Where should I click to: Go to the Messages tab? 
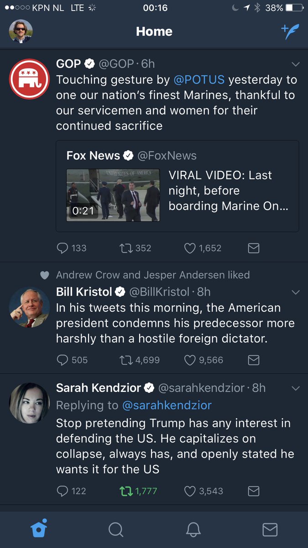click(270, 529)
